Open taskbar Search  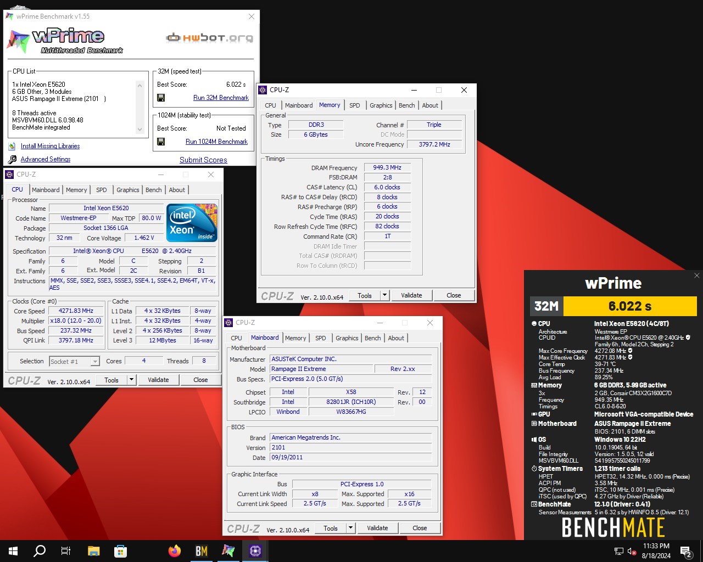pos(40,550)
